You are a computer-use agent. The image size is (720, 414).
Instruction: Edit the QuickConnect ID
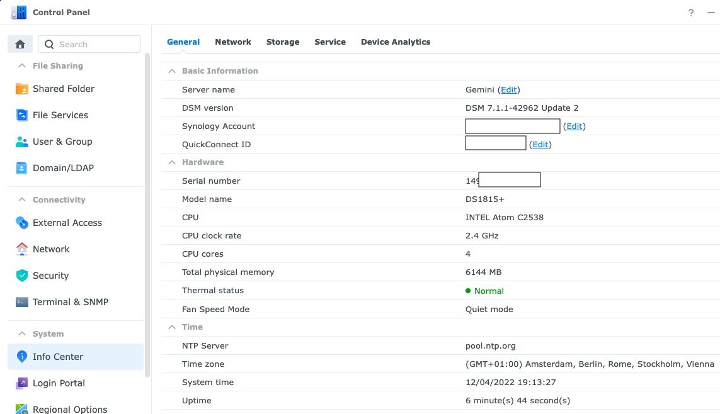click(x=540, y=145)
